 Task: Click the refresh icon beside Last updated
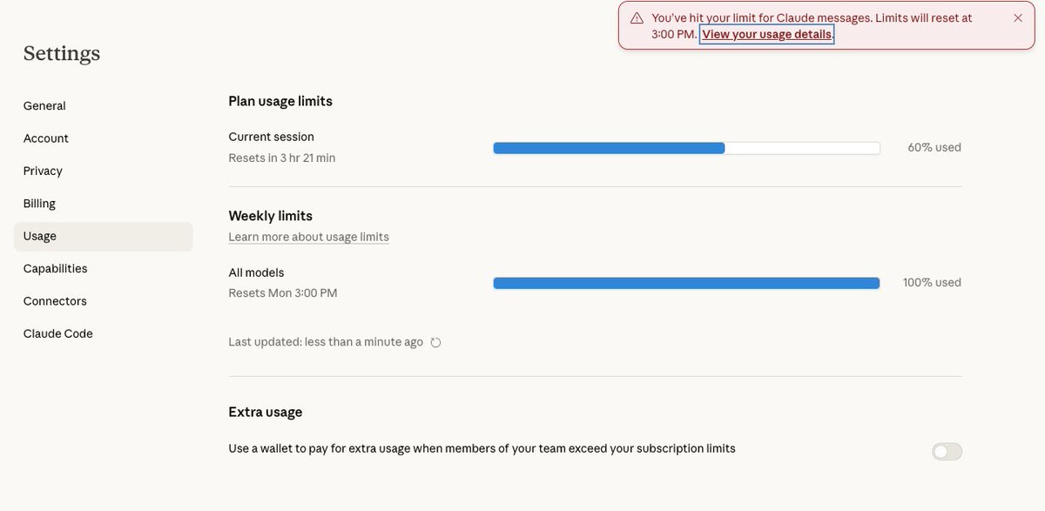point(435,342)
